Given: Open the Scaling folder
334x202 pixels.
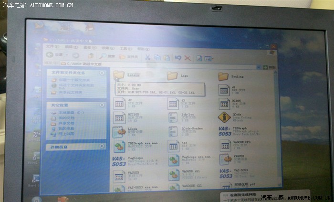Looking at the screenshot, I should [x=223, y=76].
